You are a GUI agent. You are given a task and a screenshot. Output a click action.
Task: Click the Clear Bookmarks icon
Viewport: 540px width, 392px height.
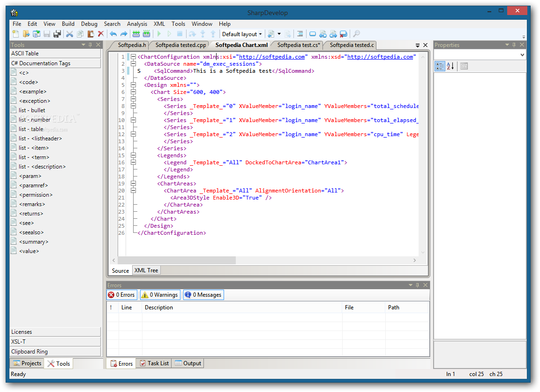click(x=344, y=34)
